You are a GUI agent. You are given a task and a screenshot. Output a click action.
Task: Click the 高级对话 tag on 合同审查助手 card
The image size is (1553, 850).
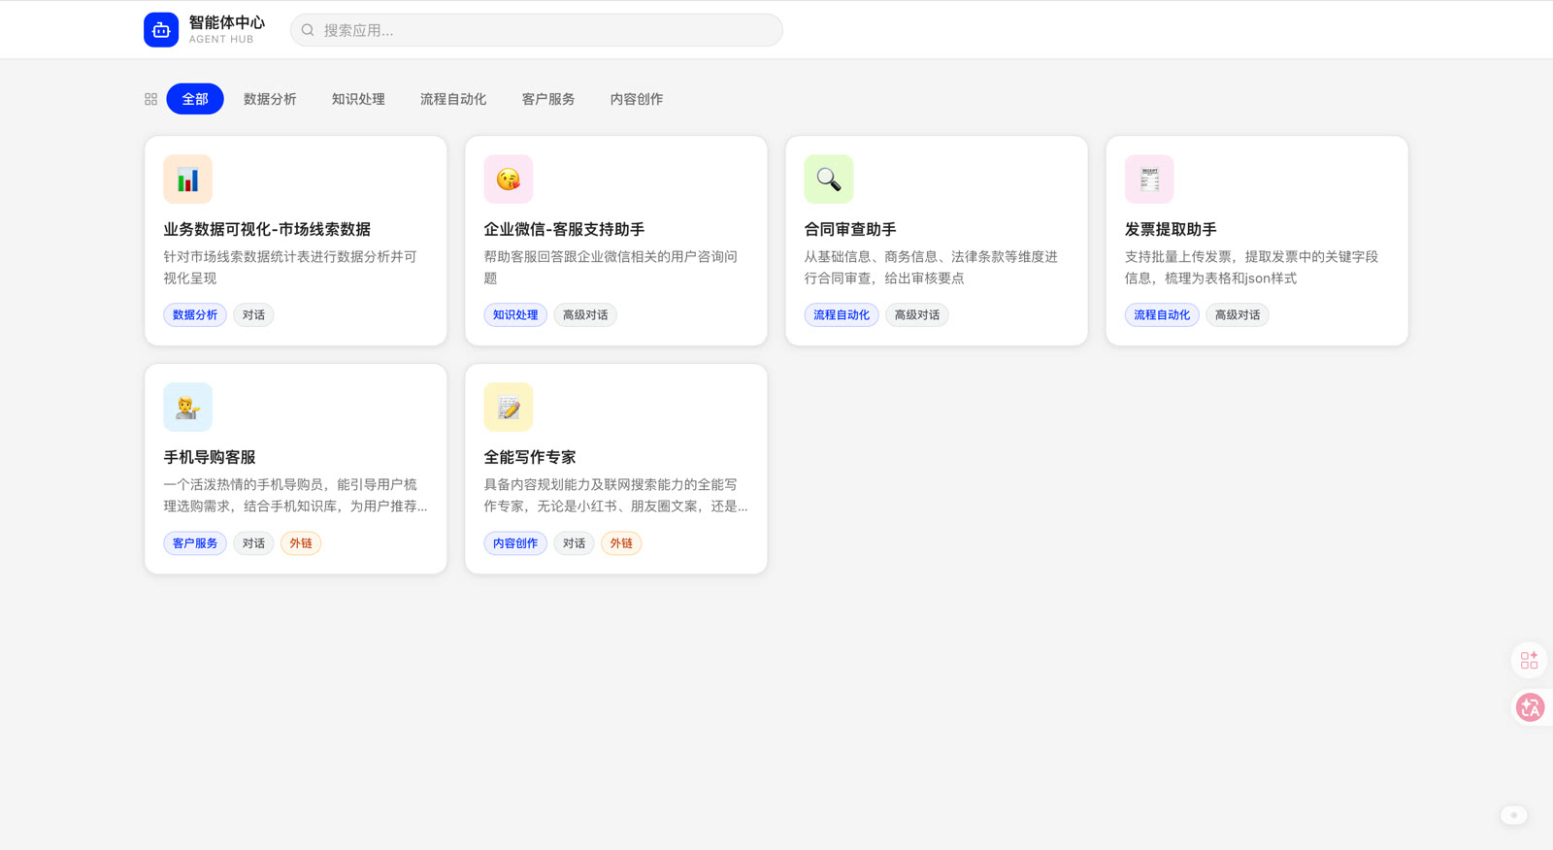917,315
